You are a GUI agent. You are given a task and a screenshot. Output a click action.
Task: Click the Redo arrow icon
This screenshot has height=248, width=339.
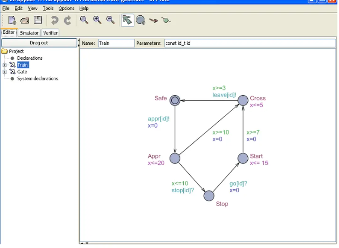point(67,20)
